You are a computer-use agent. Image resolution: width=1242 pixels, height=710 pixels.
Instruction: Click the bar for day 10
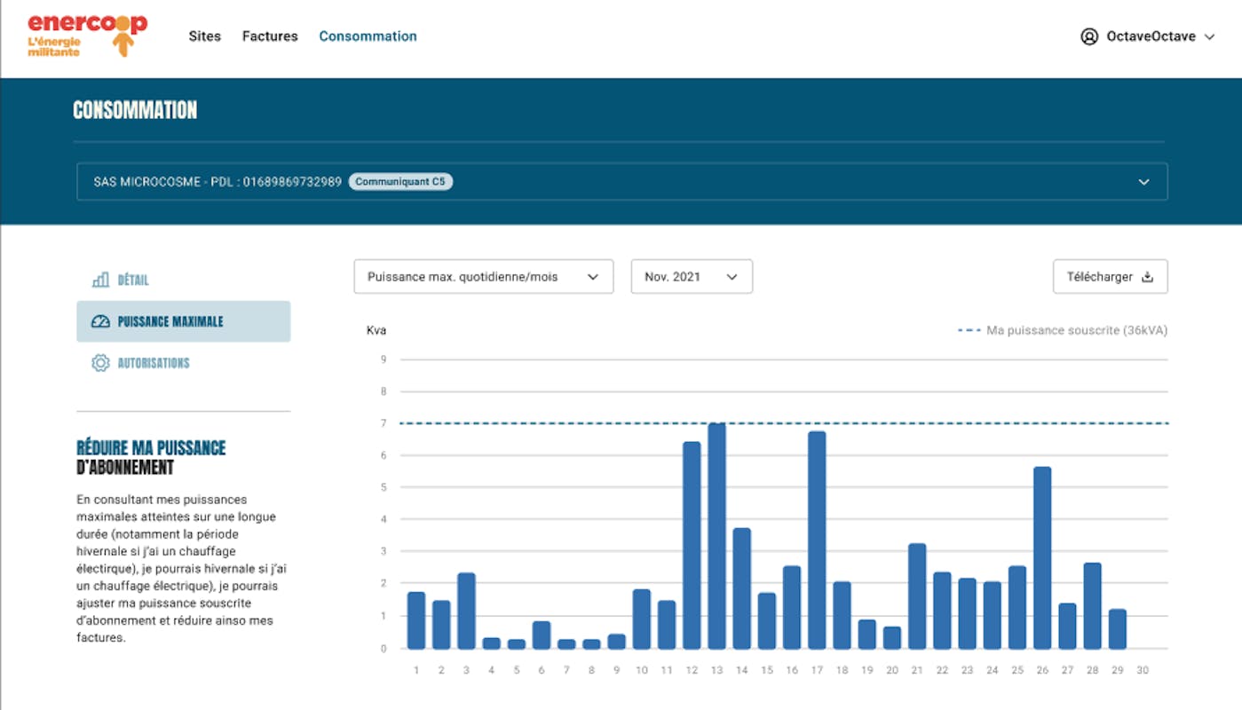642,619
